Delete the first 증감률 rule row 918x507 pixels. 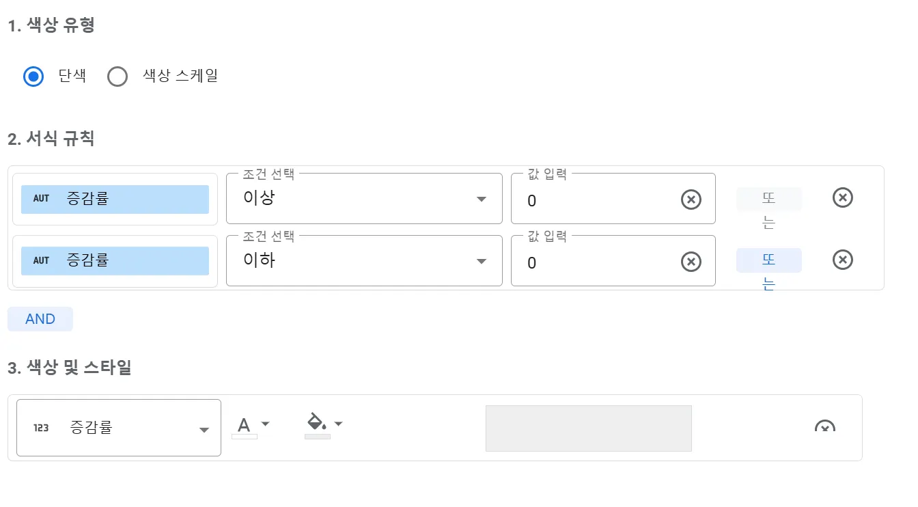(x=843, y=197)
